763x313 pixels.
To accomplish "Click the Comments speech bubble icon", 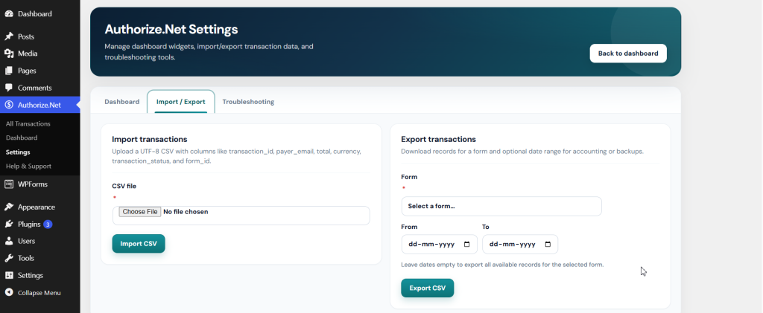I will 9,88.
